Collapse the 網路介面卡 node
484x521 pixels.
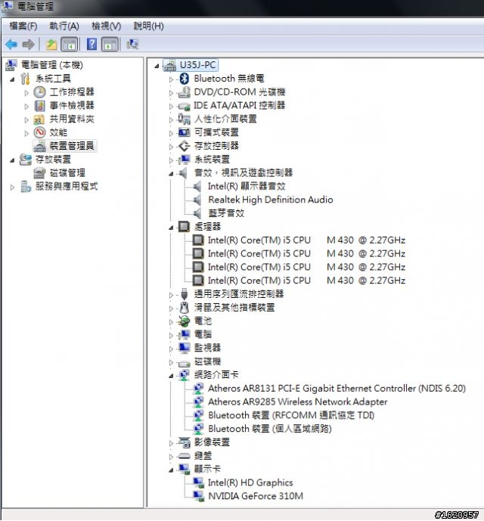point(171,376)
